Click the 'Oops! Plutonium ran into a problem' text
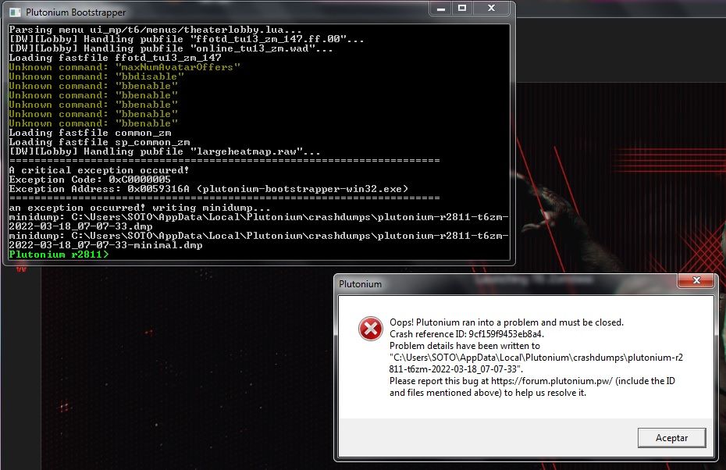 click(507, 322)
